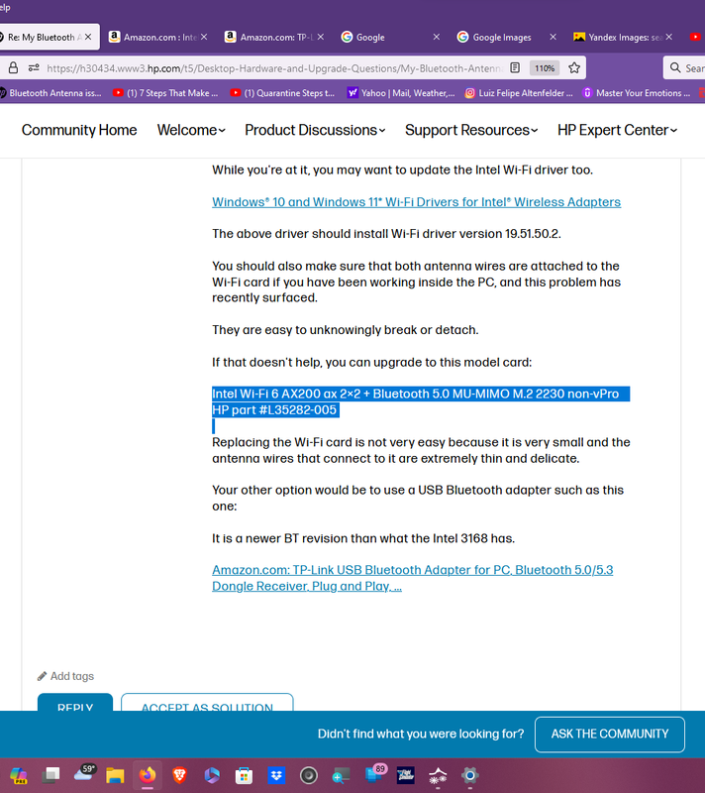The width and height of the screenshot is (705, 793).
Task: Open File Explorer from taskbar
Action: click(x=115, y=775)
